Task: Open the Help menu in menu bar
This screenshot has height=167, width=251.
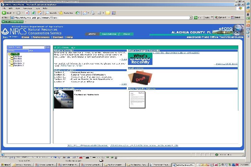Action: [x=45, y=8]
